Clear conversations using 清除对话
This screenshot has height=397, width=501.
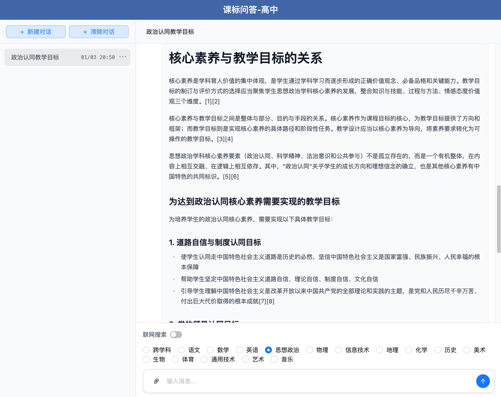99,32
